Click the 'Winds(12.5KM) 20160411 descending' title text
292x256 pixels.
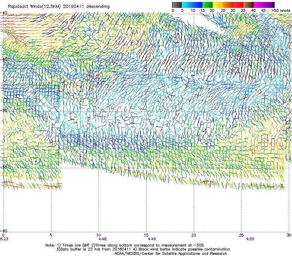coord(70,6)
